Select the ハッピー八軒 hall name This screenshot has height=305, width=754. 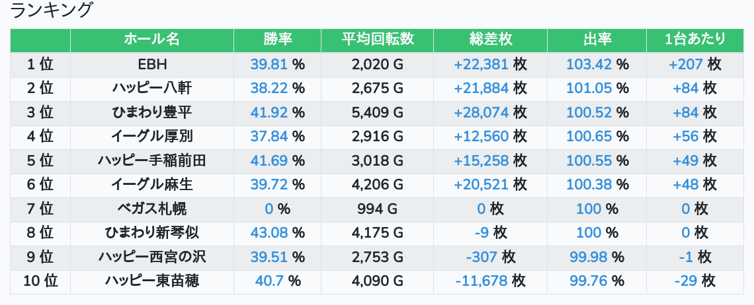151,88
